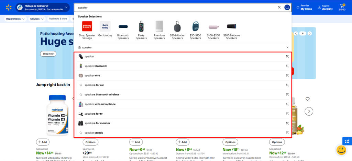Add Nutricost Vitamin K2 to cart
Image resolution: width=352 pixels, height=161 pixels.
(43, 142)
